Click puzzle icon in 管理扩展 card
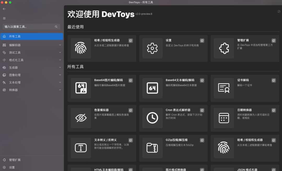 click(x=224, y=48)
